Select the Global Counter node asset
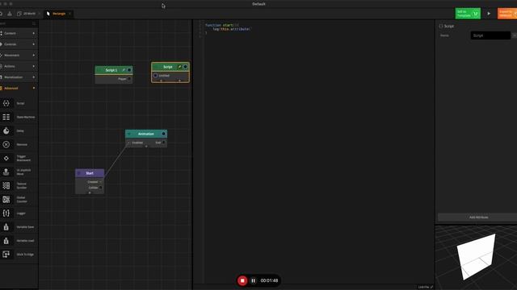This screenshot has width=517, height=290. (x=19, y=200)
